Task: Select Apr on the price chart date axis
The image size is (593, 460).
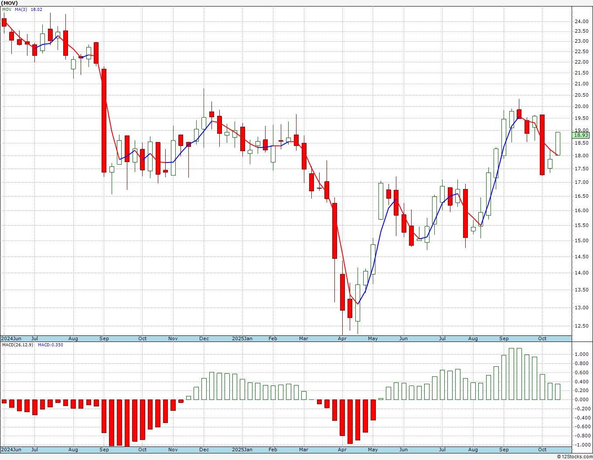Action: 342,338
